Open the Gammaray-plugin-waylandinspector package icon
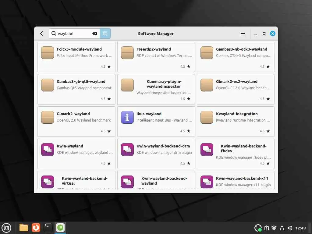Screen dimensions: 312x234 [127, 85]
